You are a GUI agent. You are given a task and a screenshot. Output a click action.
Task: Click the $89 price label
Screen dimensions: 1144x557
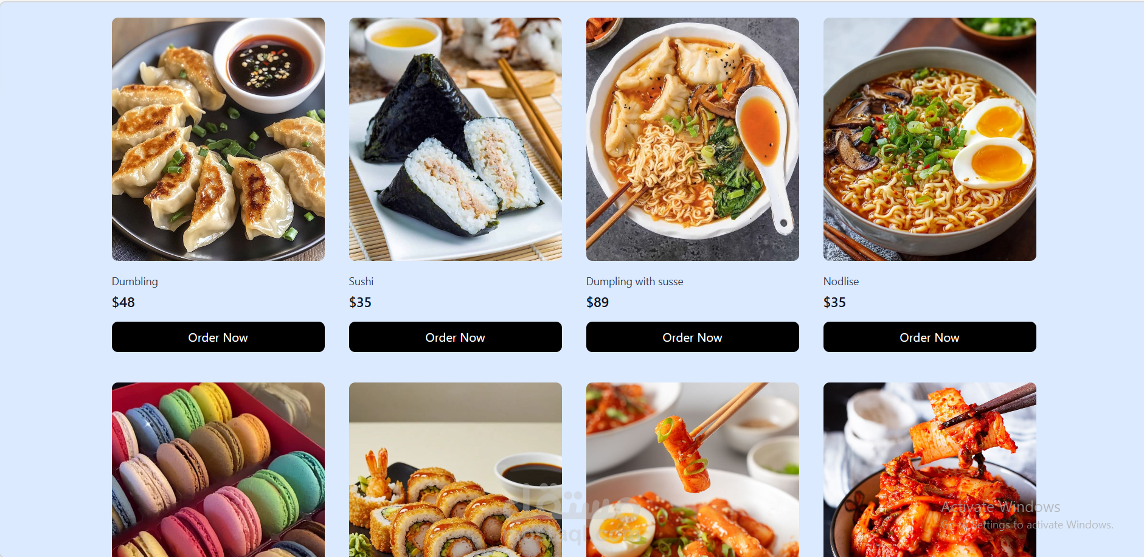click(597, 302)
